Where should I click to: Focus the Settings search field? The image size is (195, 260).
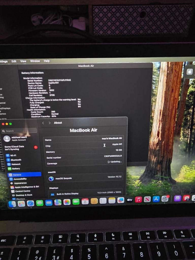[19, 131]
